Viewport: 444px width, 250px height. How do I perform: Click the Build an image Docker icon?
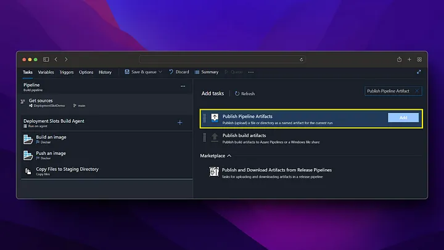pyautogui.click(x=28, y=139)
